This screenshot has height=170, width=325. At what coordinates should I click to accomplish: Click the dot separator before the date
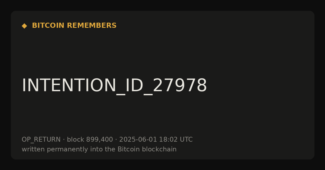[116, 140]
